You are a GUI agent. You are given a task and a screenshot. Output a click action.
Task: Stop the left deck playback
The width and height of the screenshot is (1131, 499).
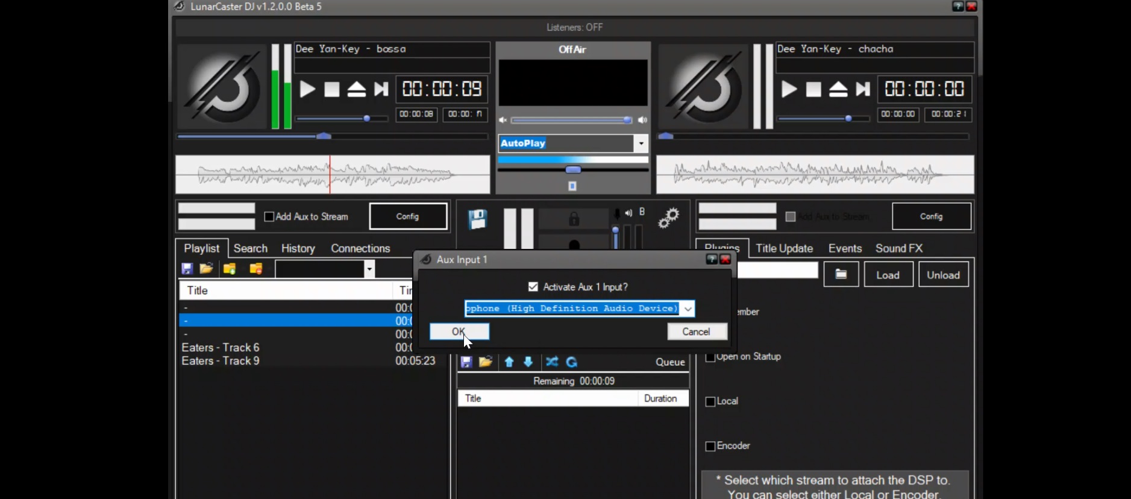pyautogui.click(x=332, y=89)
